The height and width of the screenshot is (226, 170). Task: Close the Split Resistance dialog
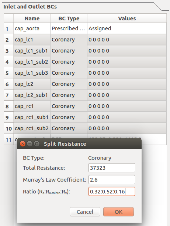pyautogui.click(x=22, y=144)
